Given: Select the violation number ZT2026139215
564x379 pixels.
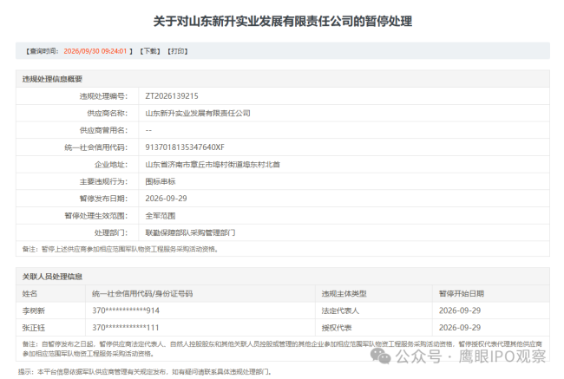Looking at the screenshot, I should (x=172, y=96).
